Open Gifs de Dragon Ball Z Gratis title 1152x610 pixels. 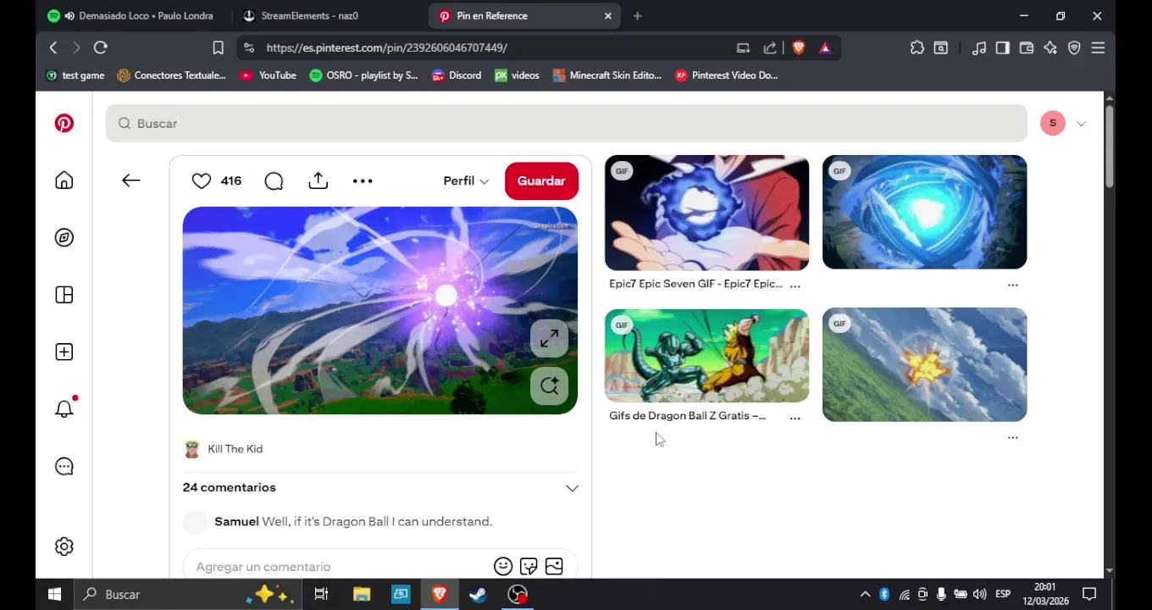(687, 416)
